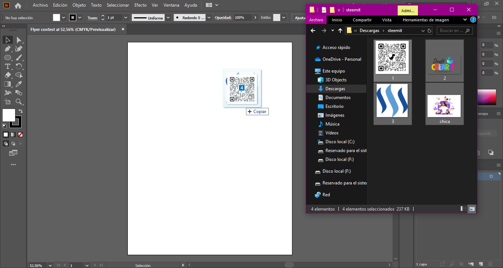The image size is (503, 268).
Task: Choose the Blend tool
Action: coord(19,93)
